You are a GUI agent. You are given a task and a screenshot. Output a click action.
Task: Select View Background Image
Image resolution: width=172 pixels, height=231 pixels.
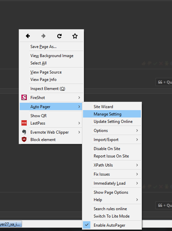click(x=51, y=56)
